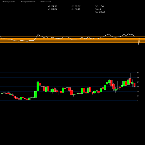The width and height of the screenshot is (145, 145).
Task: Click the price axis label 5
Action: tap(137, 101)
